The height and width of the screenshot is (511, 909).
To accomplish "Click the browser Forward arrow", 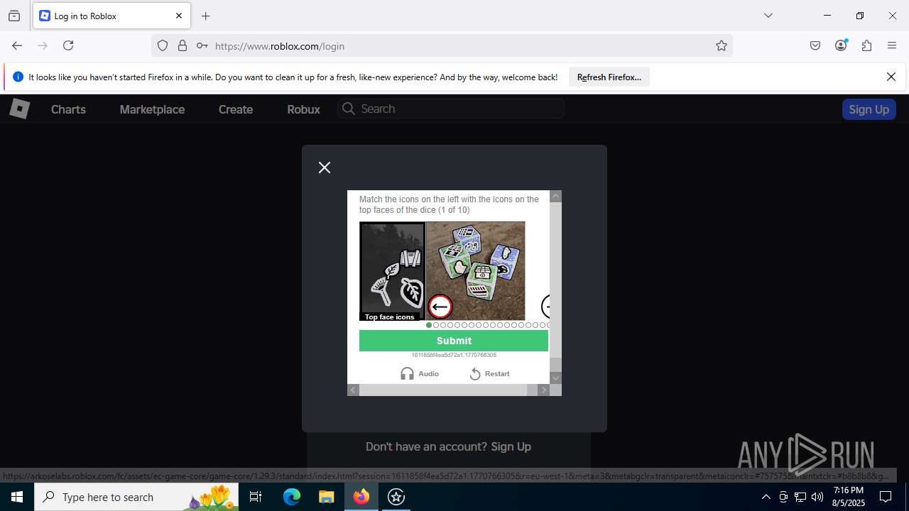I will pos(43,45).
